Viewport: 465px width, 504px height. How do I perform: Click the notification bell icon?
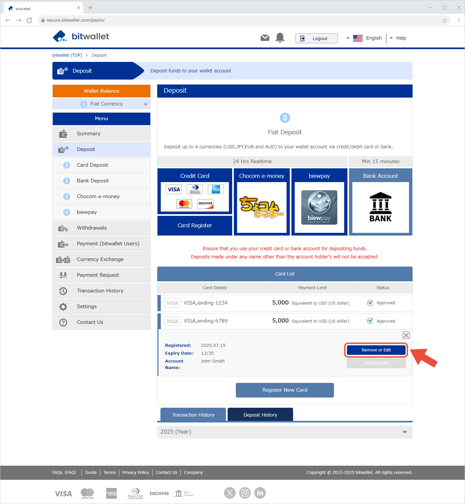(280, 38)
